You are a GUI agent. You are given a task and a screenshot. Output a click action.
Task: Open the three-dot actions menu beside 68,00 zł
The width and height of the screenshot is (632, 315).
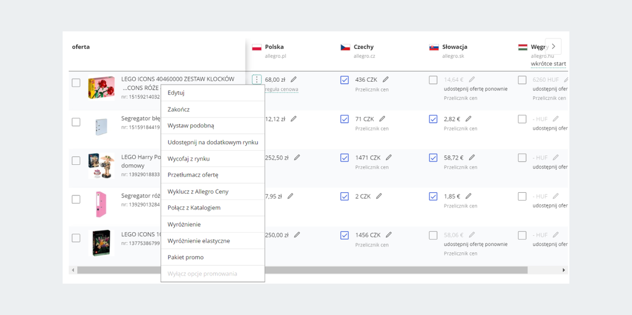256,80
